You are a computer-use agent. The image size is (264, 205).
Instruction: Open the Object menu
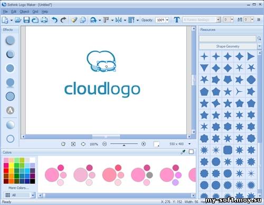pyautogui.click(x=24, y=12)
